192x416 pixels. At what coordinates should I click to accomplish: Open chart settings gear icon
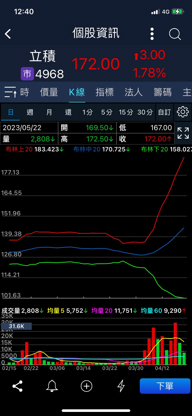[183, 112]
